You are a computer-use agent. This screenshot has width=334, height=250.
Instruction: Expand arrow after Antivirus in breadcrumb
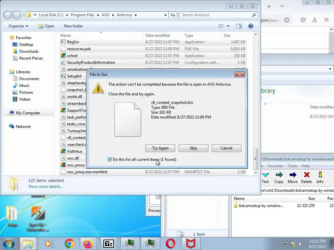(x=136, y=15)
